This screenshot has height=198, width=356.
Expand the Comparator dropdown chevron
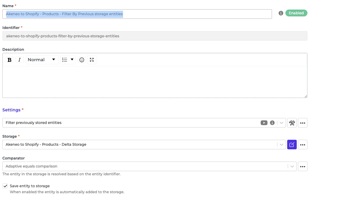pyautogui.click(x=292, y=167)
